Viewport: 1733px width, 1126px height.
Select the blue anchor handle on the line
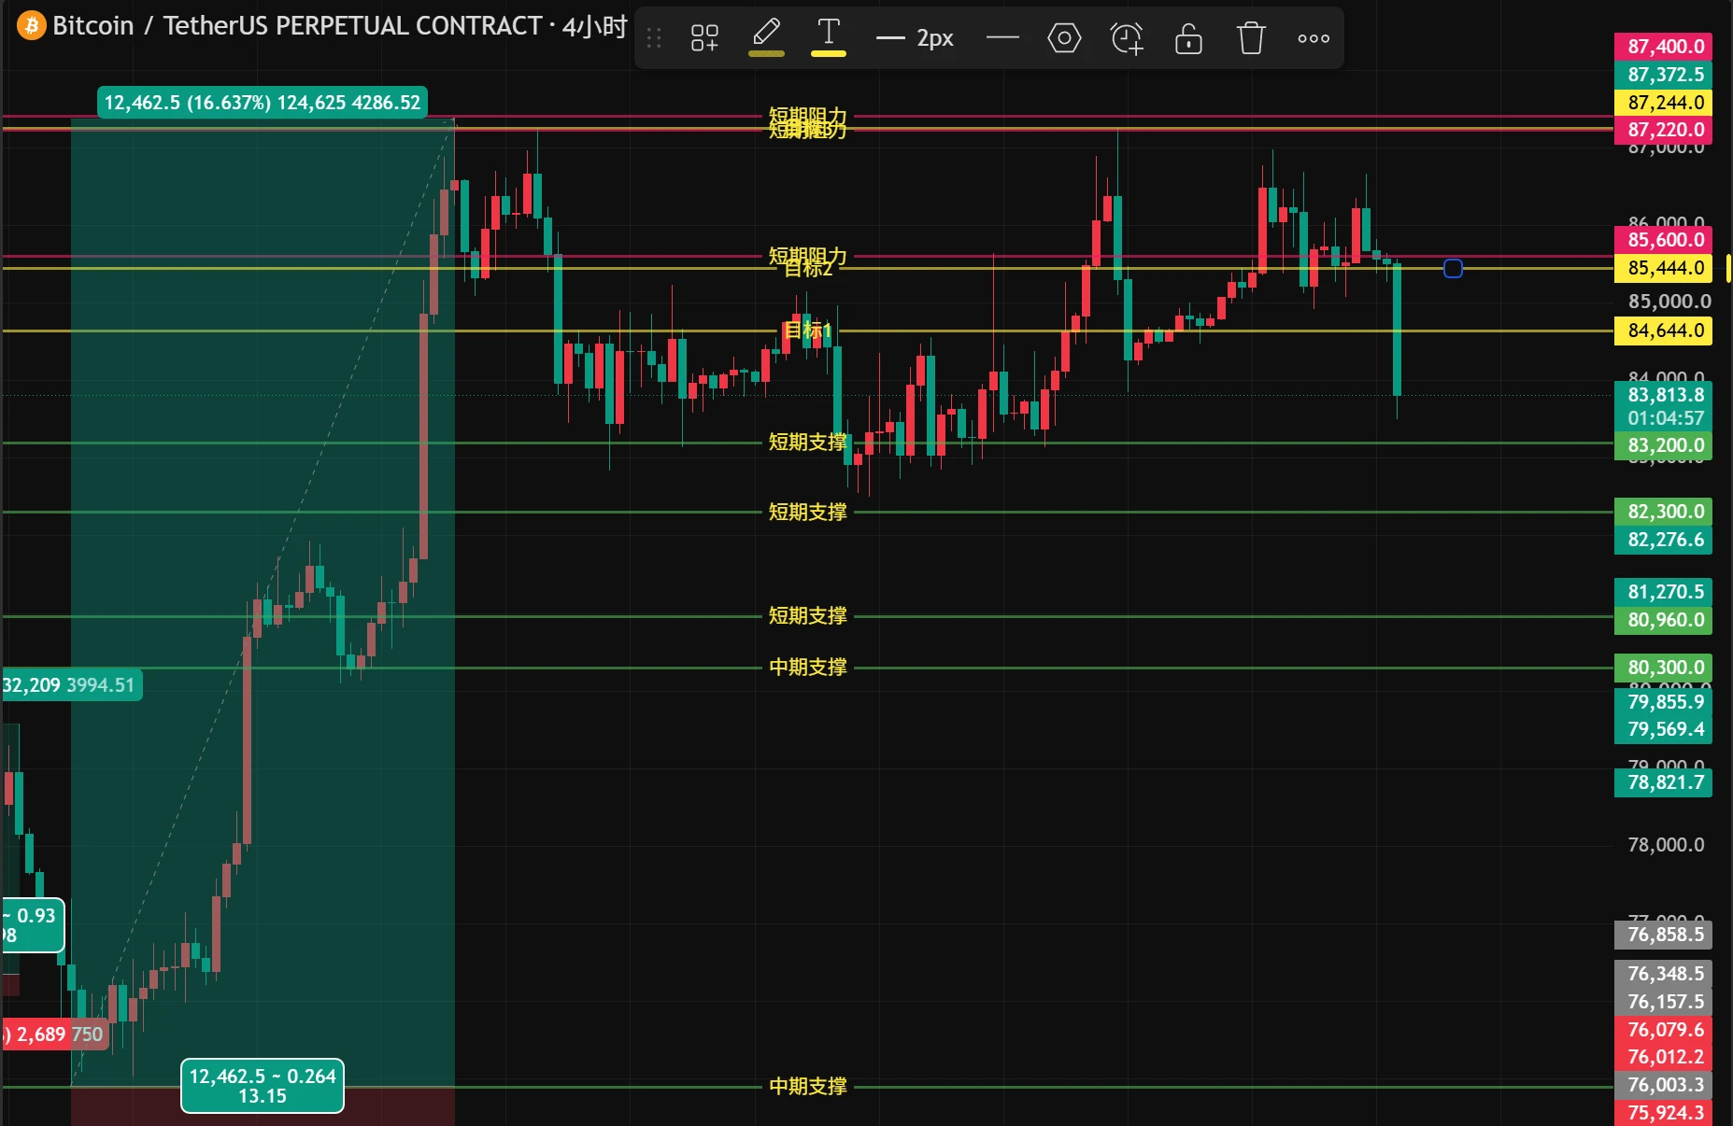(x=1453, y=269)
